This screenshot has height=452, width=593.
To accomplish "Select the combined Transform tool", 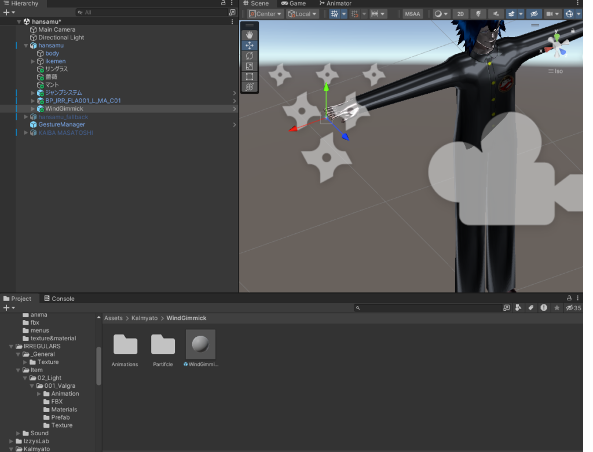I will [250, 87].
